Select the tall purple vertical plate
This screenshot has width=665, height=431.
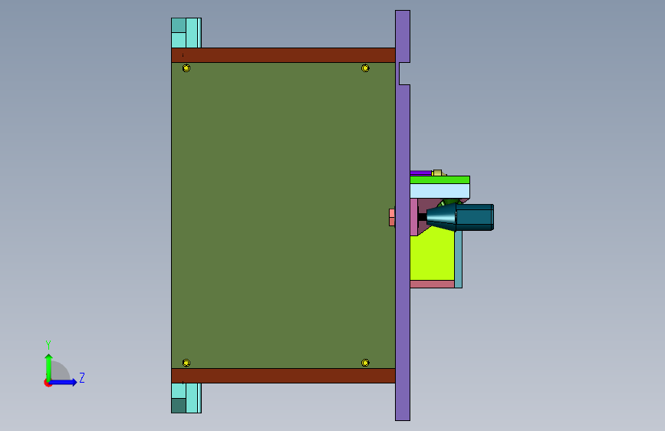tap(403, 215)
